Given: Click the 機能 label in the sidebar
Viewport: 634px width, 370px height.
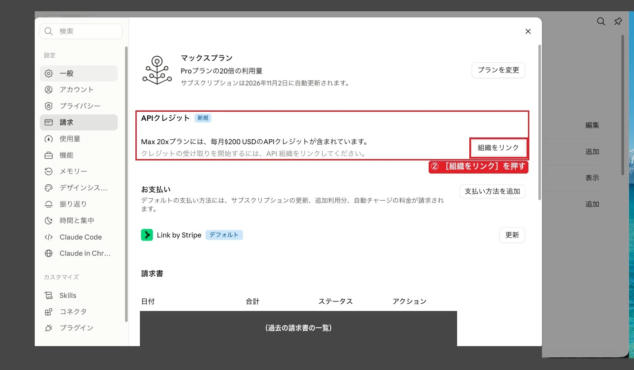Looking at the screenshot, I should tap(66, 155).
